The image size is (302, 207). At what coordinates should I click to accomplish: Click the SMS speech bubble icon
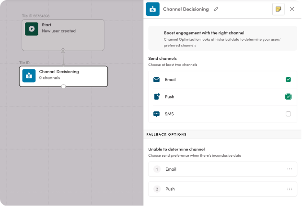click(156, 114)
